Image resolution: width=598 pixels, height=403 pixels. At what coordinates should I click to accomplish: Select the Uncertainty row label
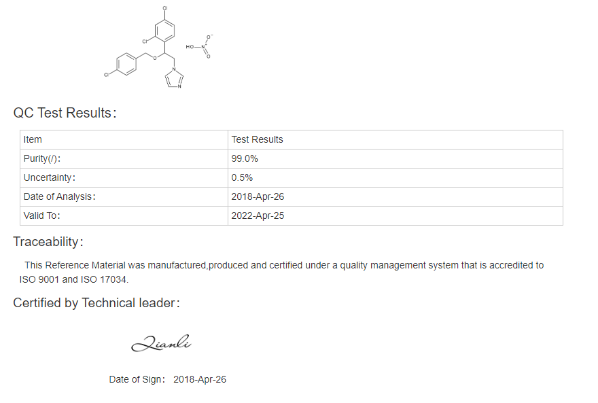coord(50,177)
